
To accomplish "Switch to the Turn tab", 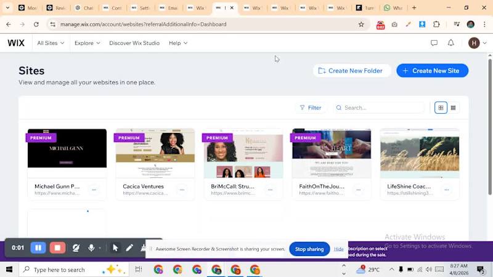I will [365, 8].
